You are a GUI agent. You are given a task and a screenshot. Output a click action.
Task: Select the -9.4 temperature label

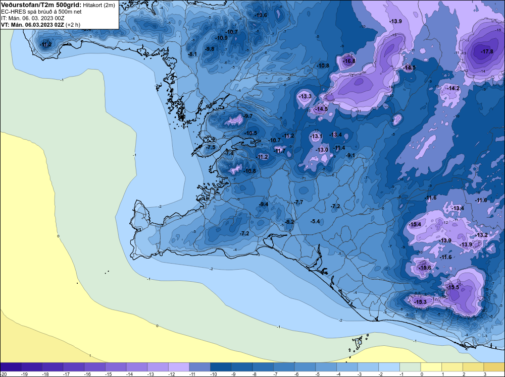point(264,204)
